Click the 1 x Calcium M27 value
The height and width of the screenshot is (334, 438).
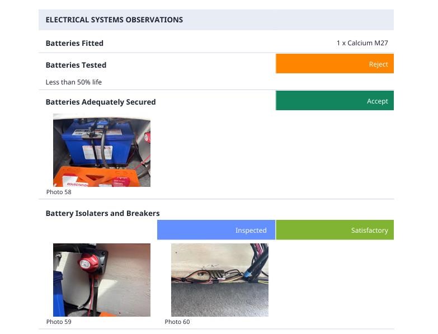click(362, 43)
